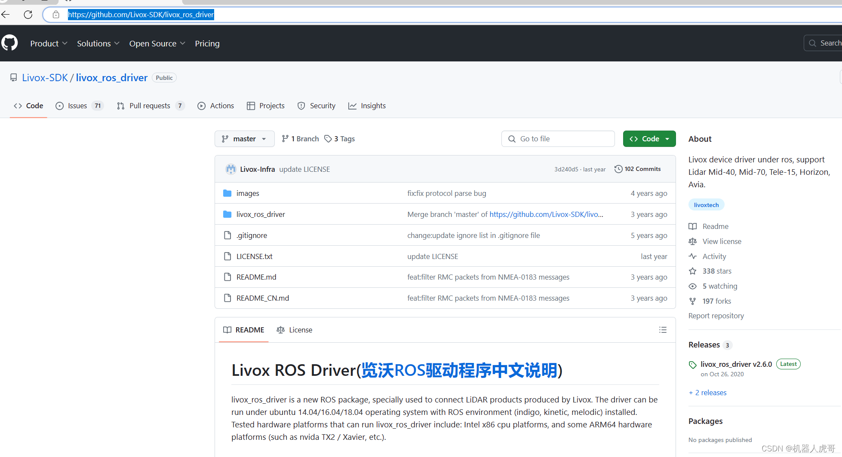The image size is (842, 457).
Task: Click the images folder icon
Action: (227, 193)
